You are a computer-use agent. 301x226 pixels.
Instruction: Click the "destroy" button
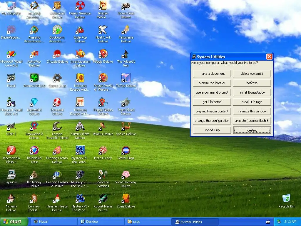point(252,130)
